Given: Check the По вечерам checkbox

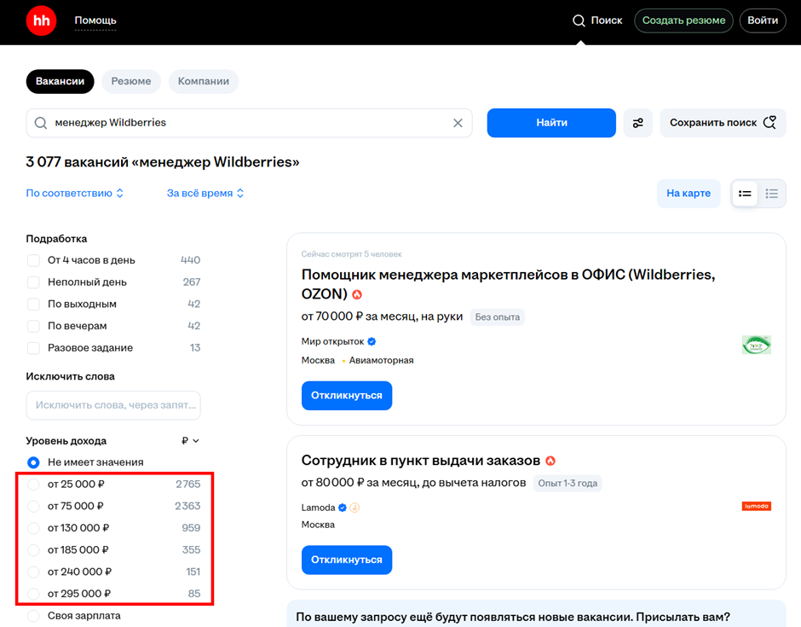Looking at the screenshot, I should (x=33, y=326).
